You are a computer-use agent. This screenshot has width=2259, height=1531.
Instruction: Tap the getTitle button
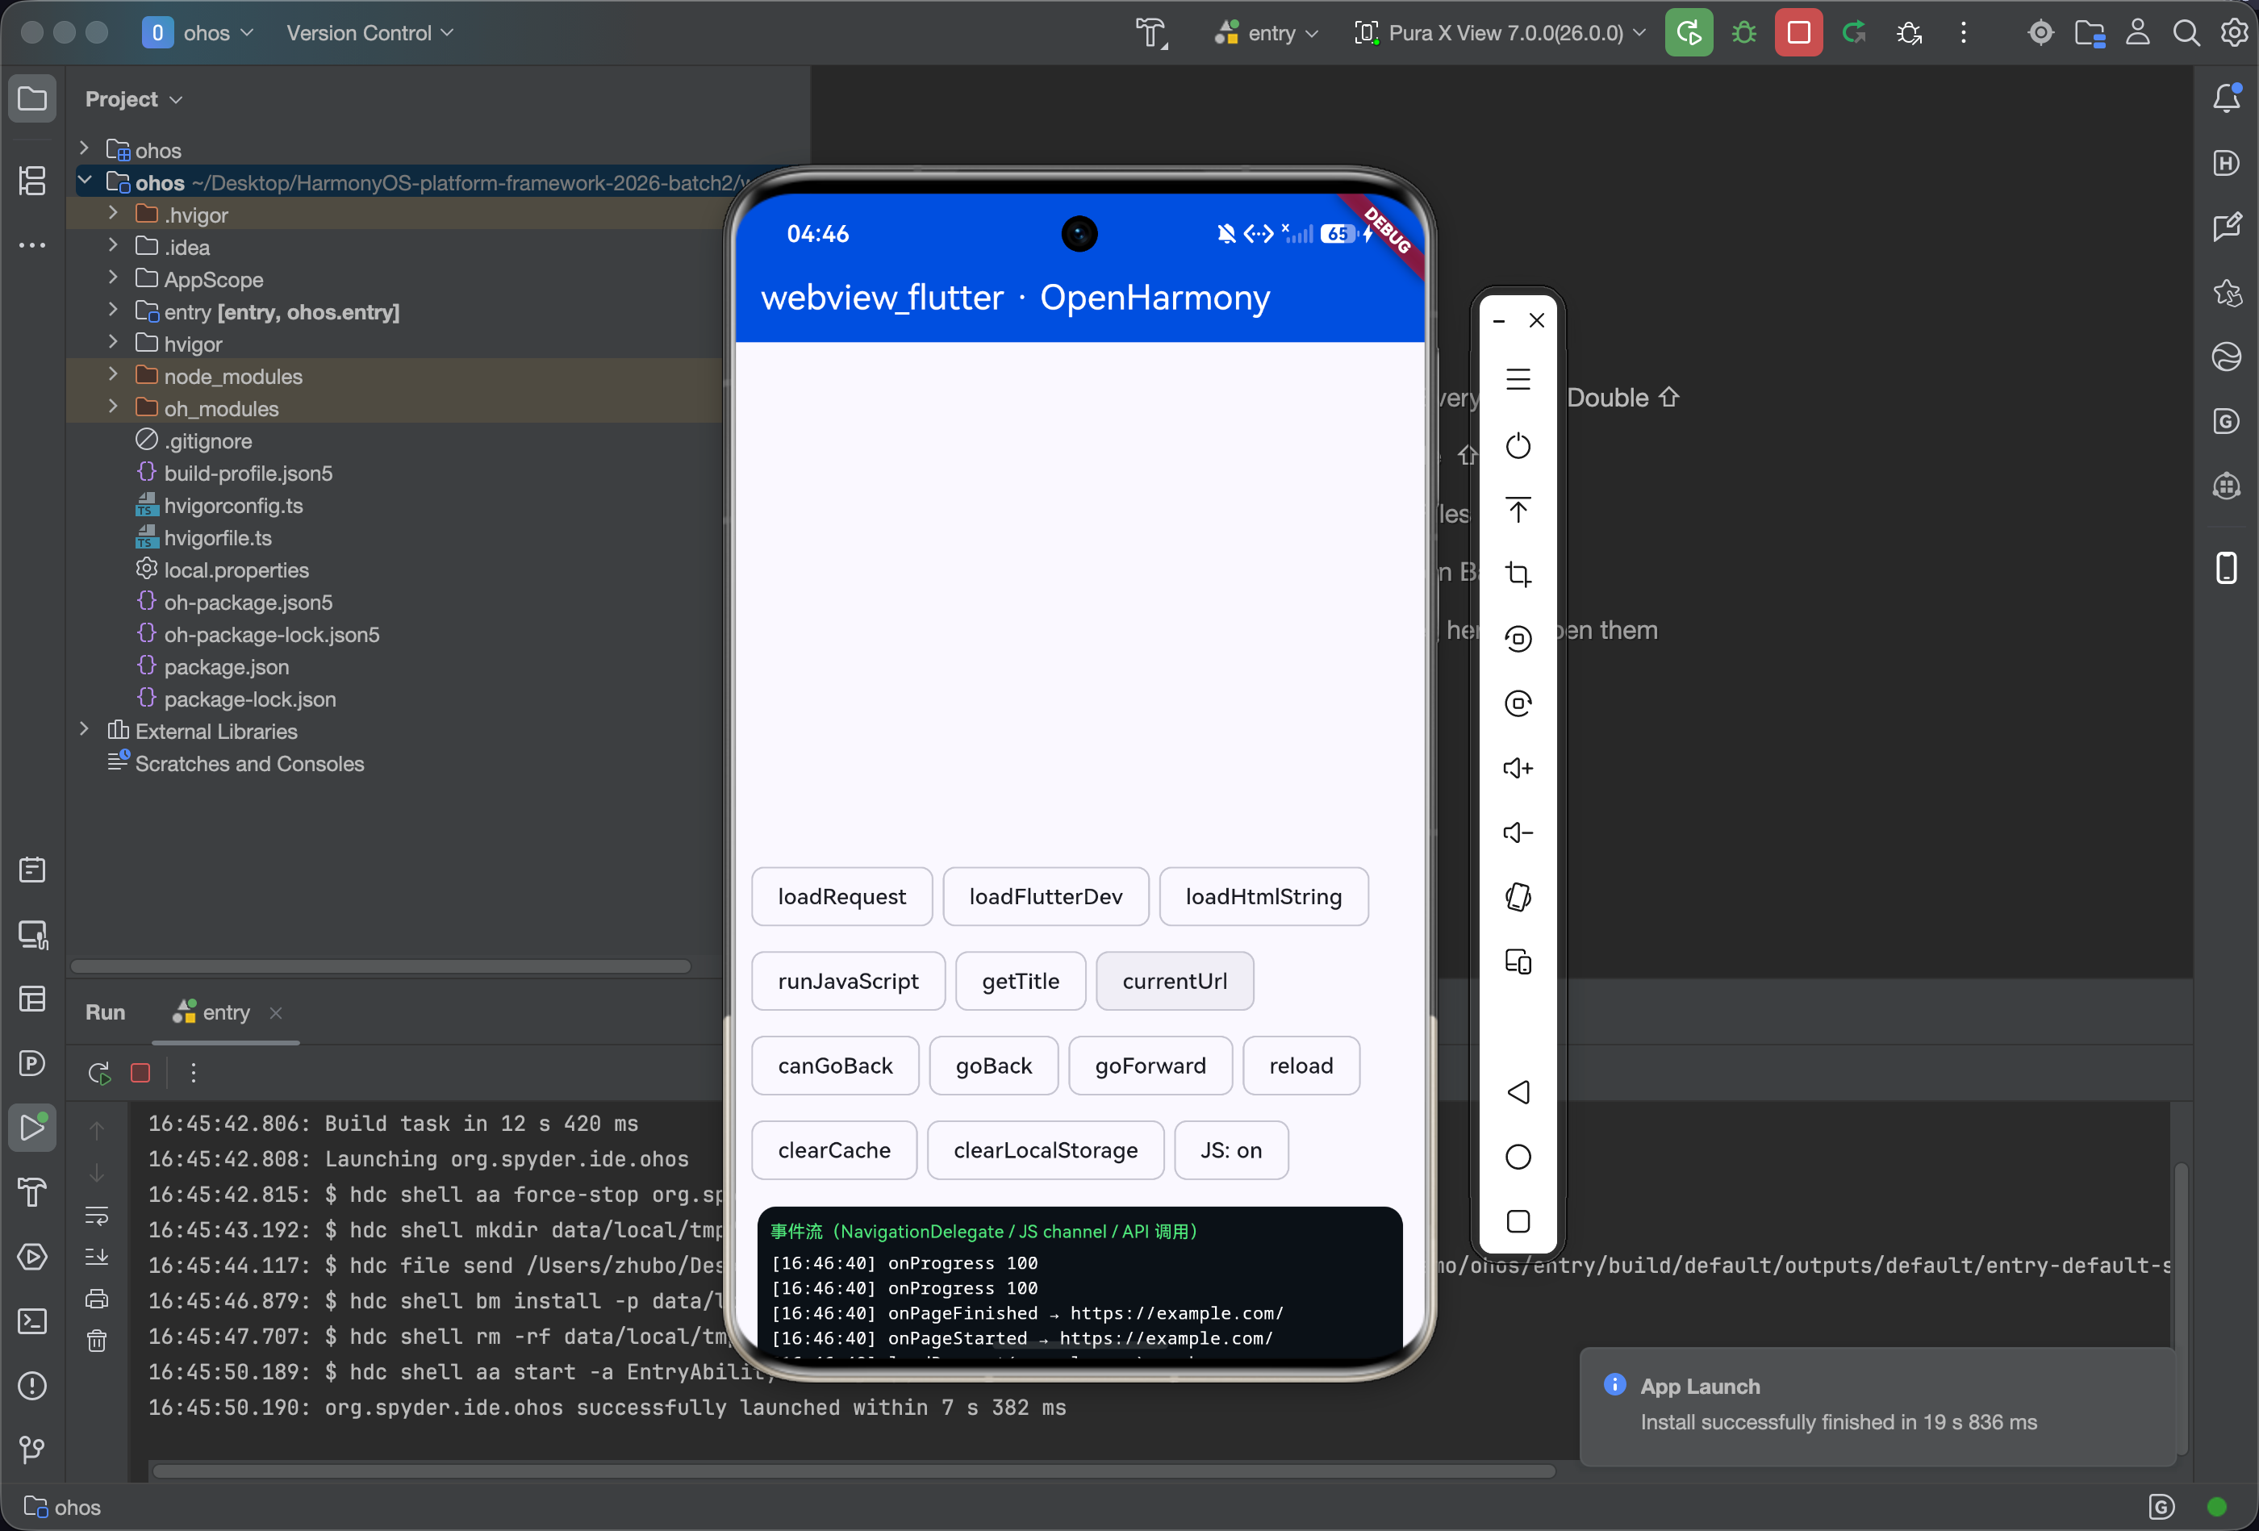[1021, 982]
